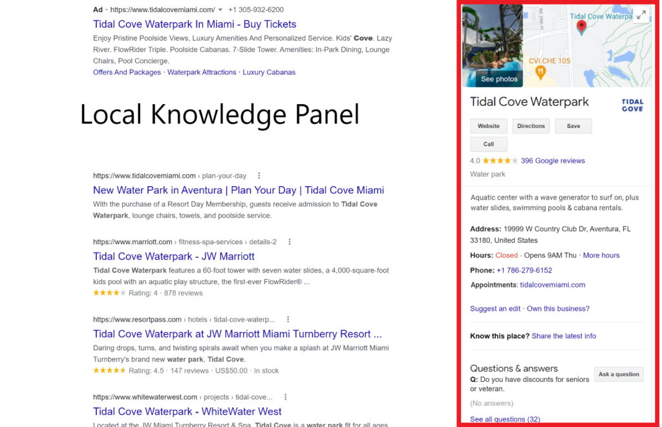Open New Water Park in Aventura result title
This screenshot has height=427, width=662.
[239, 190]
